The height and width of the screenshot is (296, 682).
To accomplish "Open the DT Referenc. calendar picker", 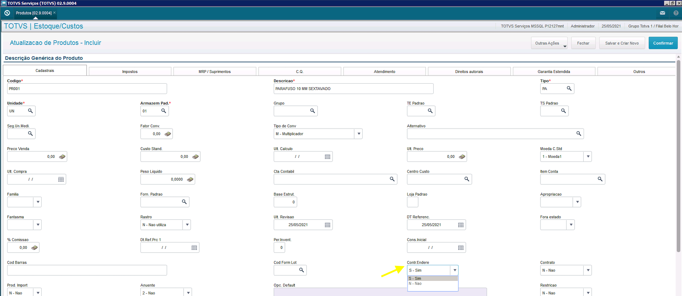I will pyautogui.click(x=461, y=225).
